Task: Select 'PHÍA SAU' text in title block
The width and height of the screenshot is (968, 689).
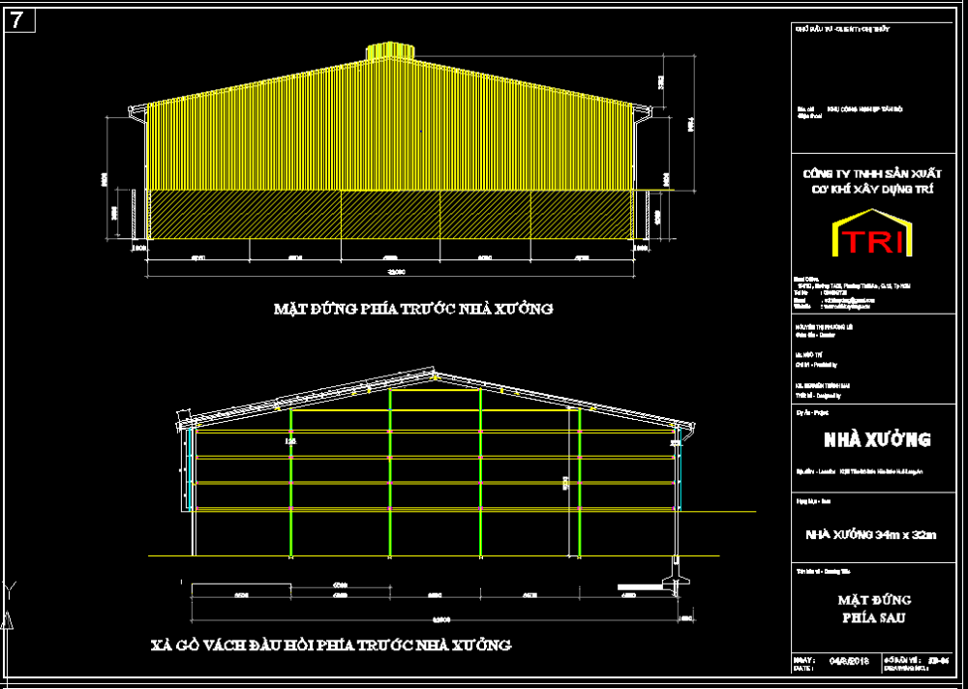Action: (874, 618)
